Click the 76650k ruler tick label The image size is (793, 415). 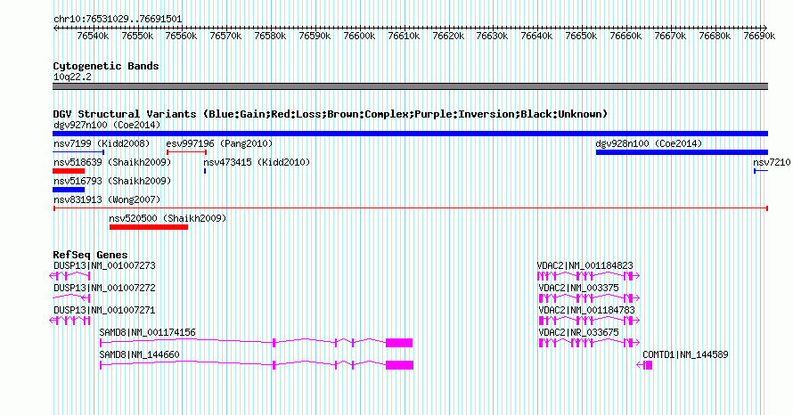(581, 36)
